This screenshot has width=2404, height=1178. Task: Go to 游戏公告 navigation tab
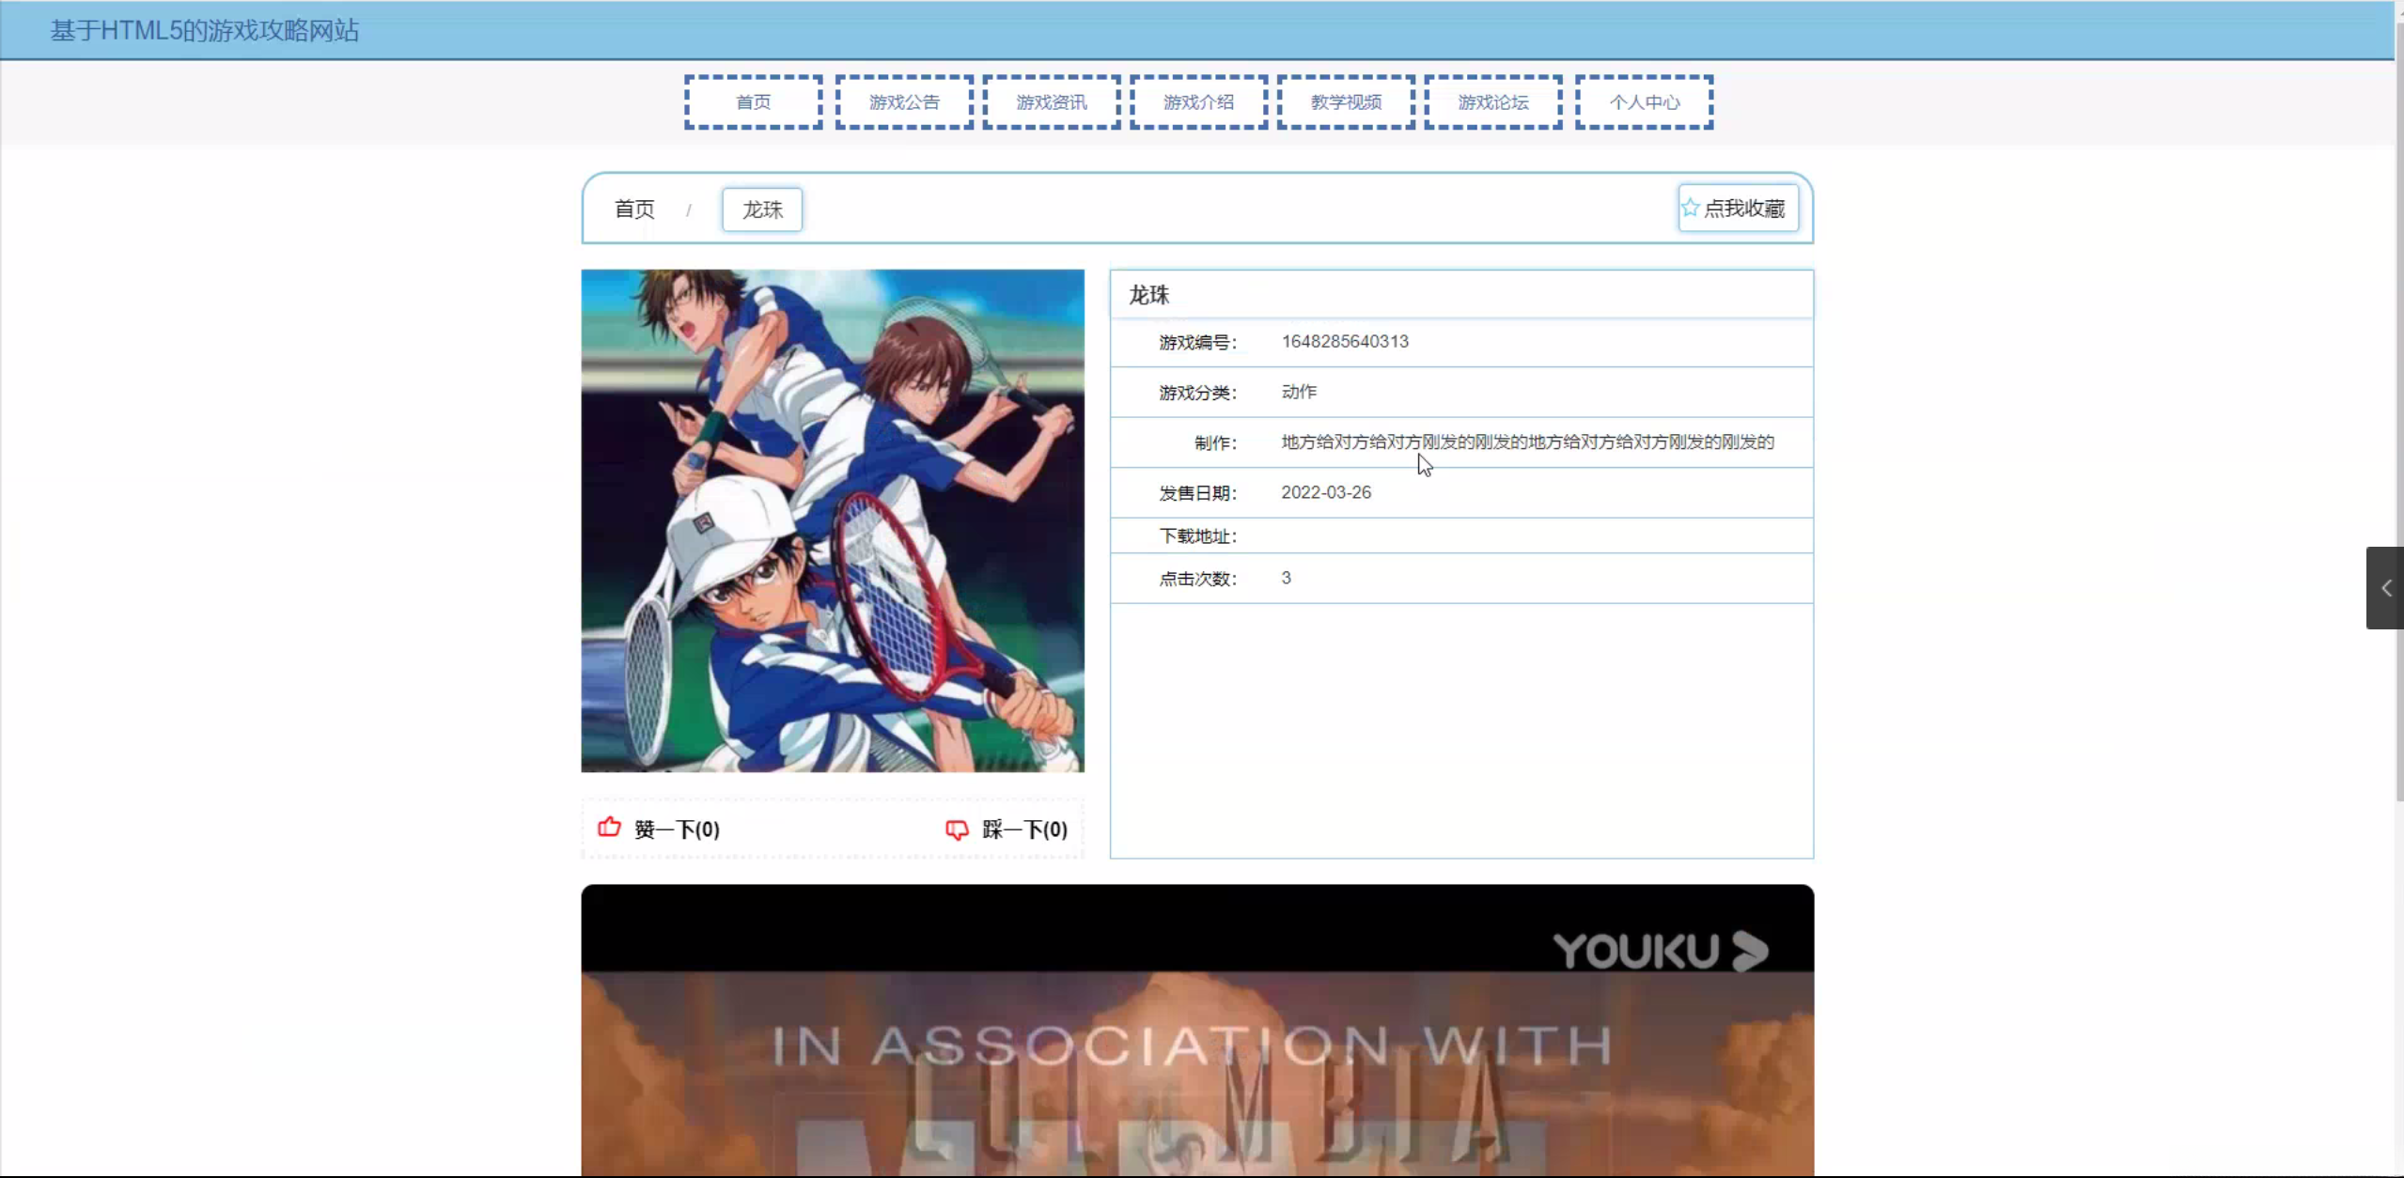pos(903,102)
